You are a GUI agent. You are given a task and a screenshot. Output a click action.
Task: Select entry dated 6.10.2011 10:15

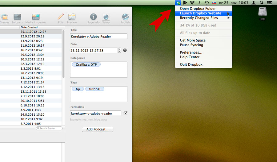click(x=31, y=105)
